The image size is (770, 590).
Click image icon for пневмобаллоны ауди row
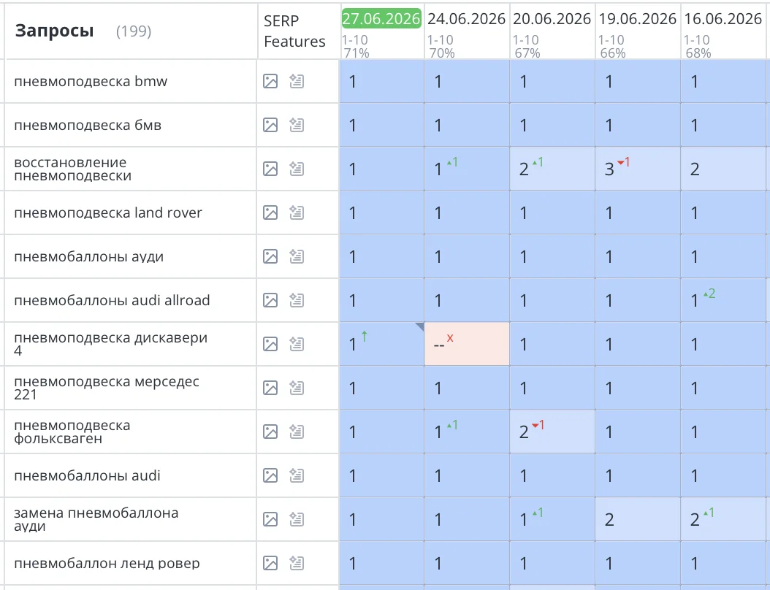270,256
